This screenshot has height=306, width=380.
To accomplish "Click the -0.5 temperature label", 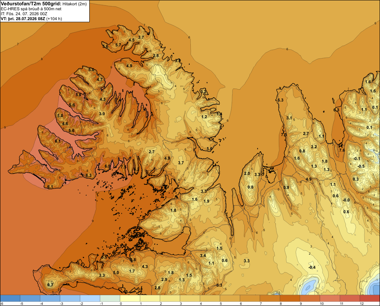I will 361,166.
